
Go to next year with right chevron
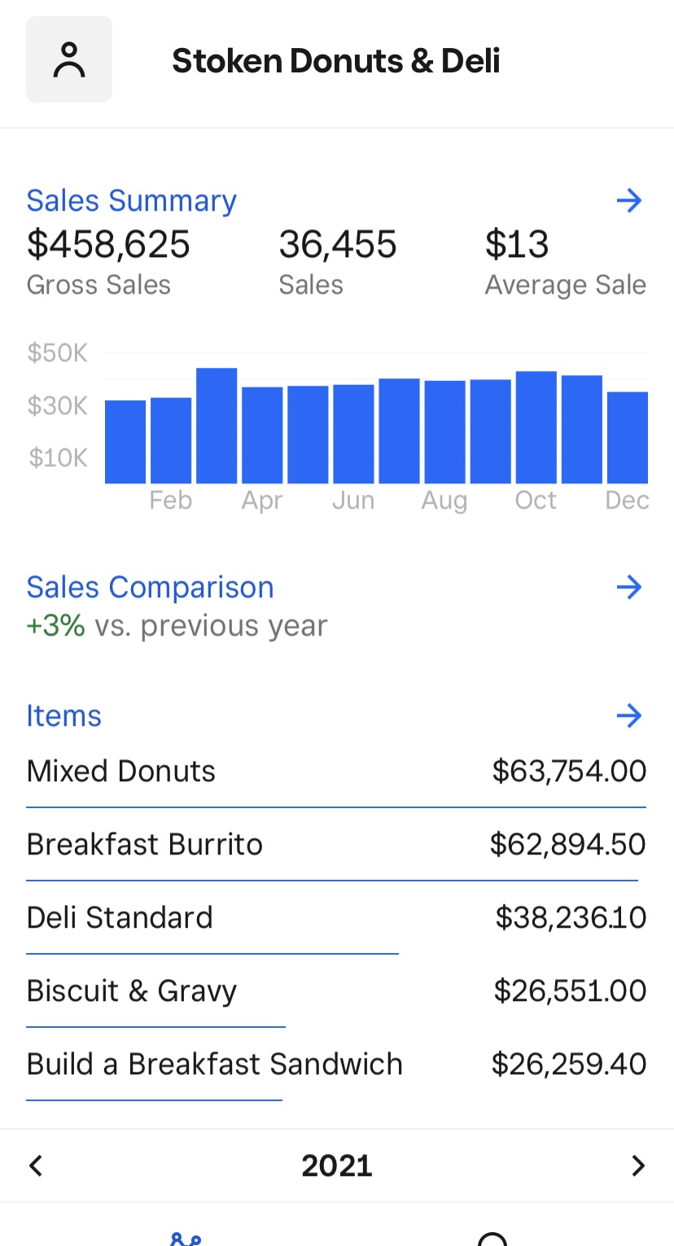coord(638,1165)
